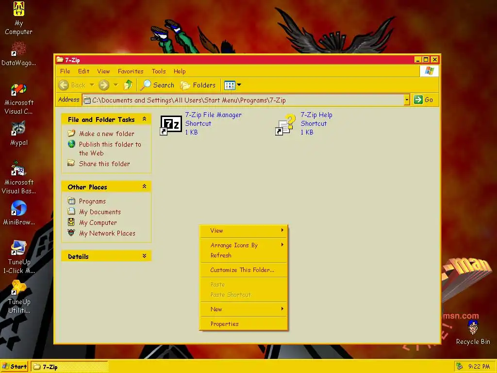Image resolution: width=497 pixels, height=373 pixels.
Task: Open the Help menu
Action: pos(180,71)
